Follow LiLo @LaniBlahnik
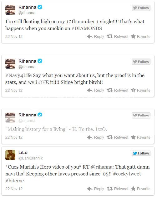 tap(141, 153)
